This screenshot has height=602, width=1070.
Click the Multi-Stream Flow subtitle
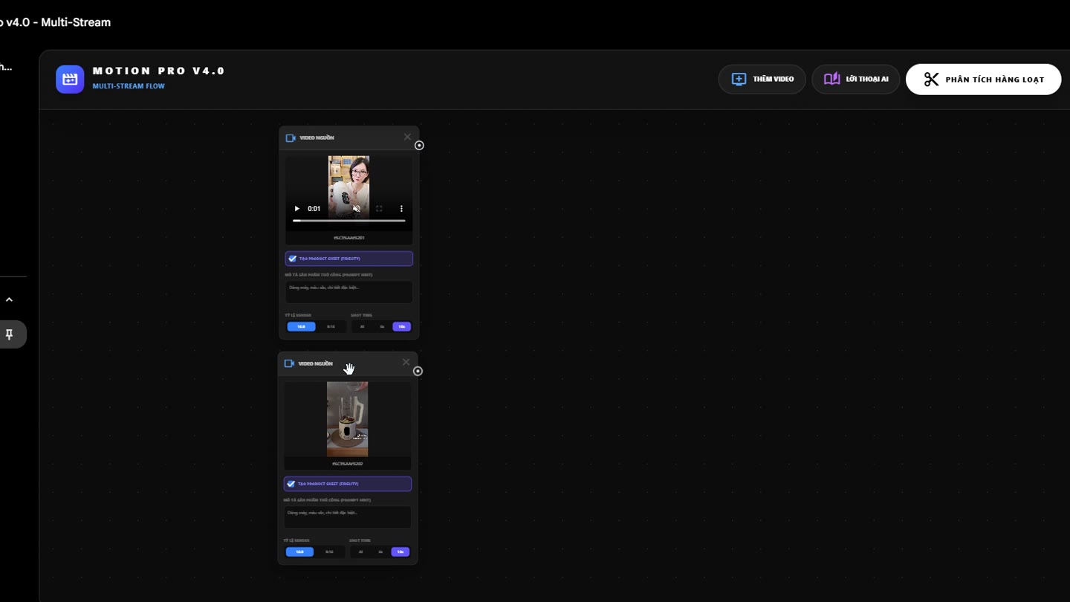[129, 86]
